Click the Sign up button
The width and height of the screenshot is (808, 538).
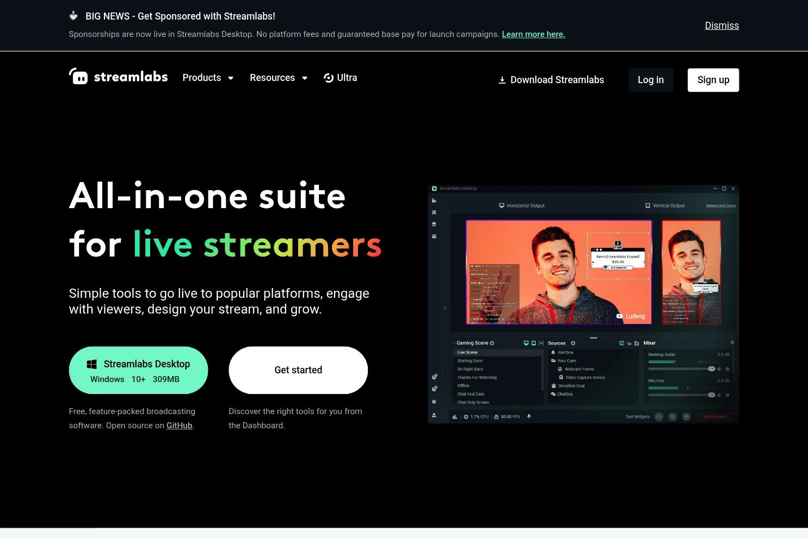[713, 80]
